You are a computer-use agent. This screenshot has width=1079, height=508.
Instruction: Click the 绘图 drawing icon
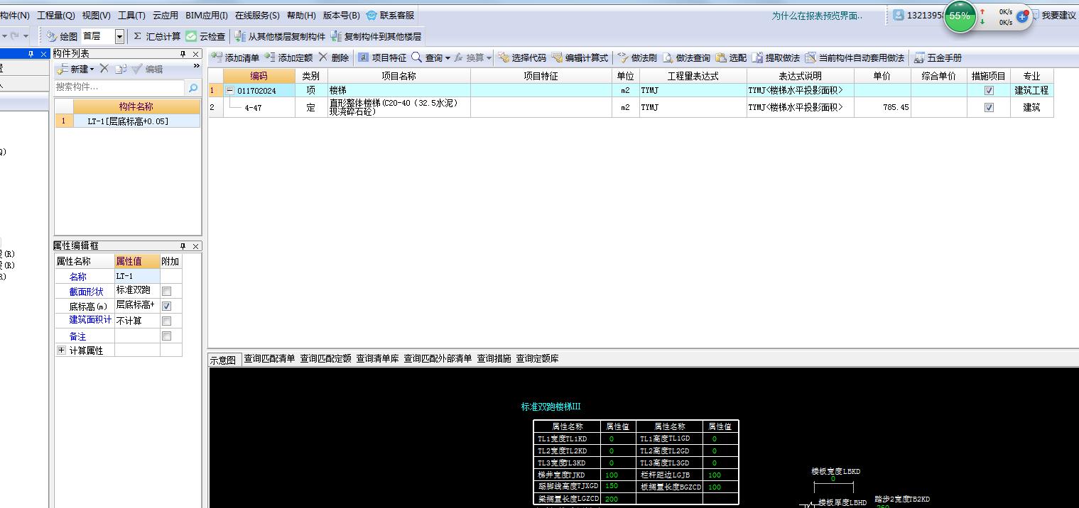(52, 36)
